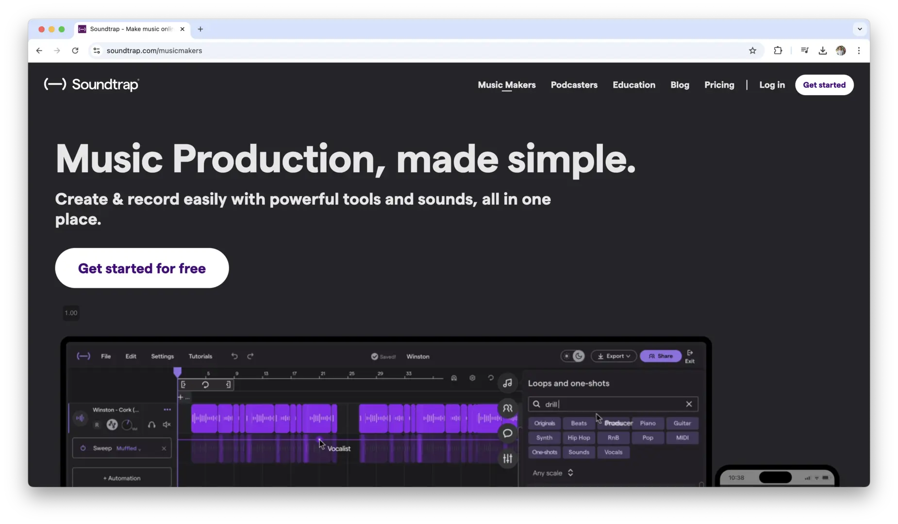Open the Podcasters nav item

574,85
